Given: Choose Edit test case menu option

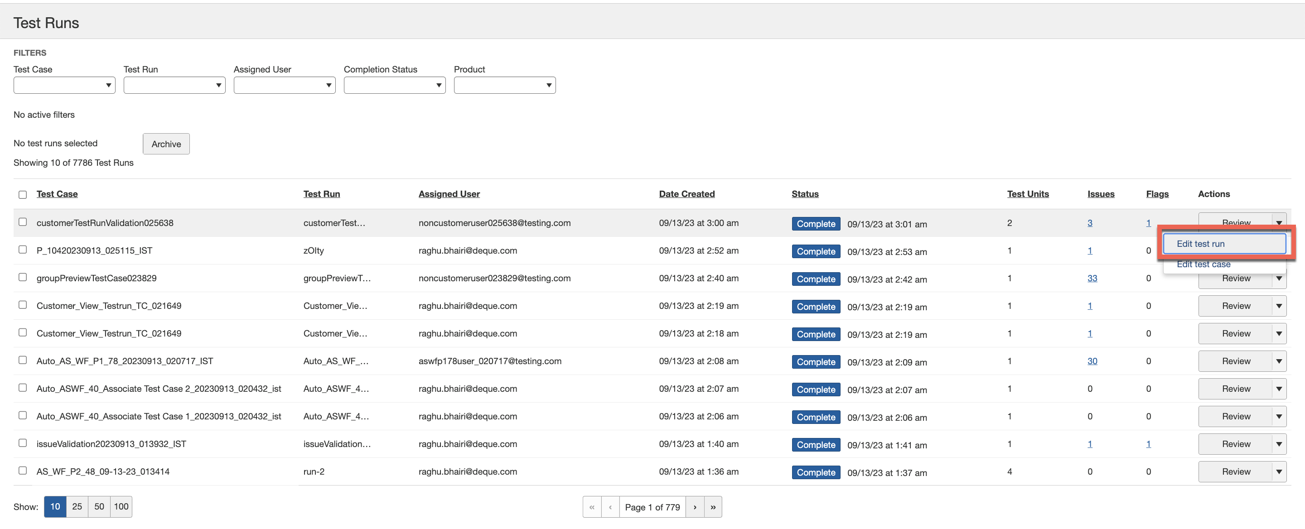Looking at the screenshot, I should [x=1203, y=264].
